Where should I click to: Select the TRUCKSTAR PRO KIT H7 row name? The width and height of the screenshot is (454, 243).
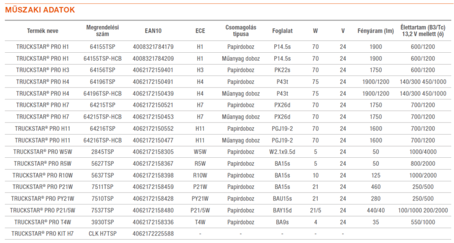(43, 233)
